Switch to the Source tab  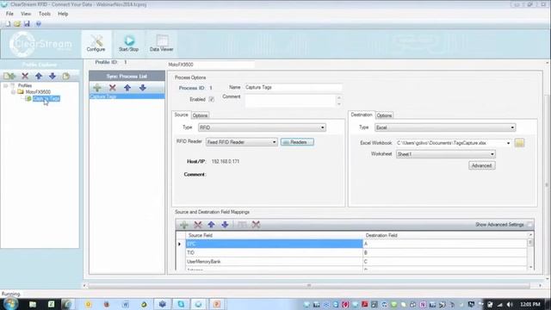pyautogui.click(x=182, y=115)
